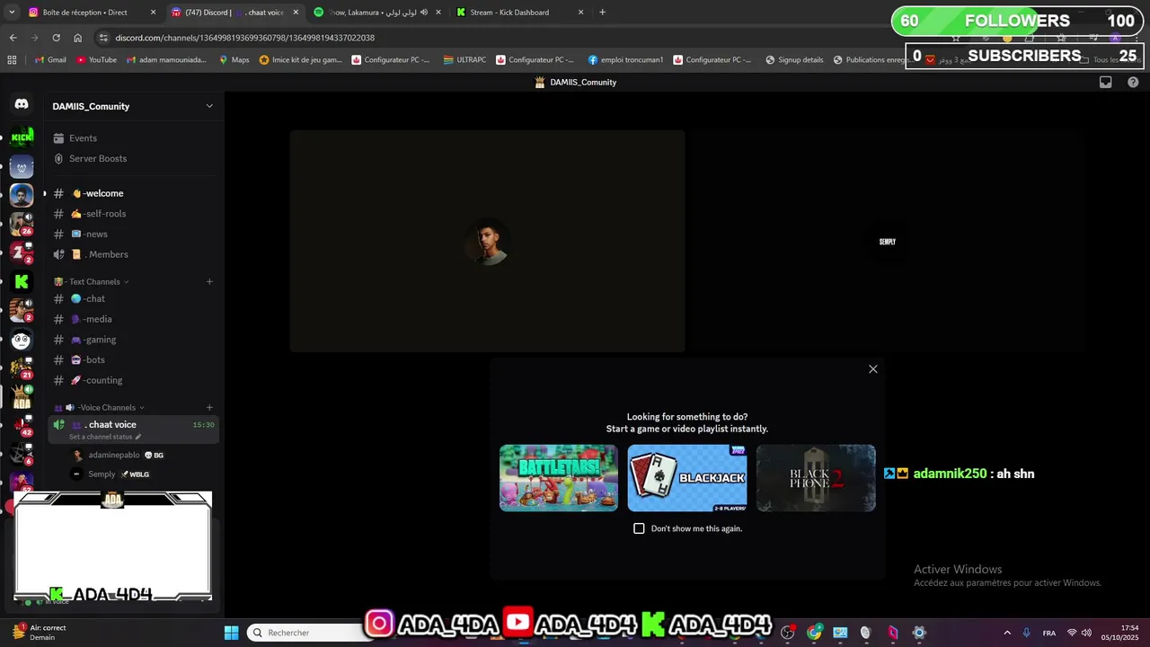The height and width of the screenshot is (647, 1150).
Task: Open a new browser tab
Action: (x=602, y=13)
